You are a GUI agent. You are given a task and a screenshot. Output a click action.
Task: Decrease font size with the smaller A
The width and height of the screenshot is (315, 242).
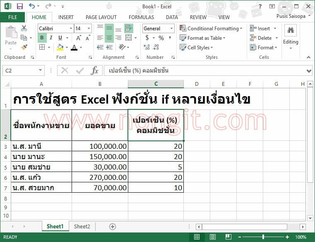pos(88,38)
